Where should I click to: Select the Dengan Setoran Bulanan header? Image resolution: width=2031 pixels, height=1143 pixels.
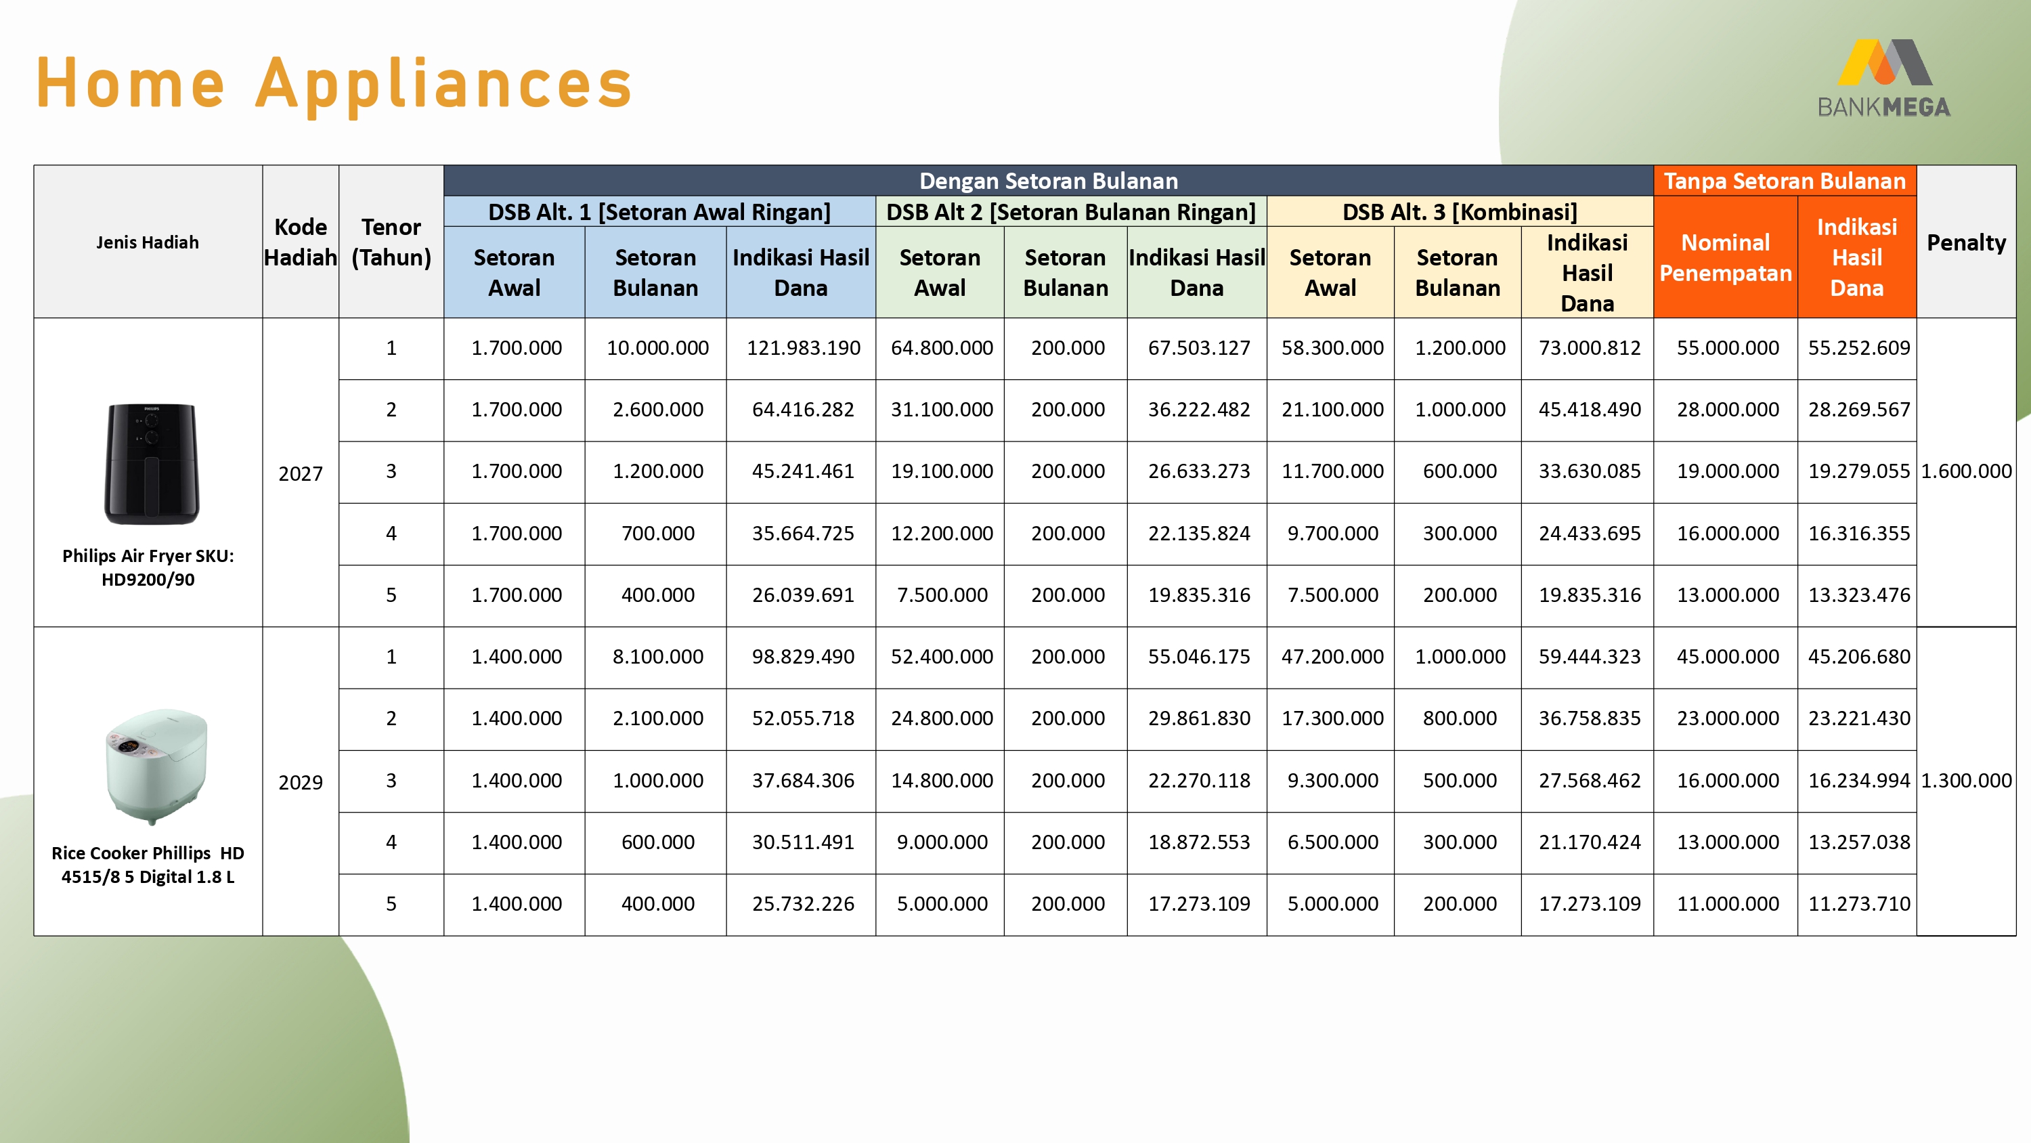point(1048,181)
